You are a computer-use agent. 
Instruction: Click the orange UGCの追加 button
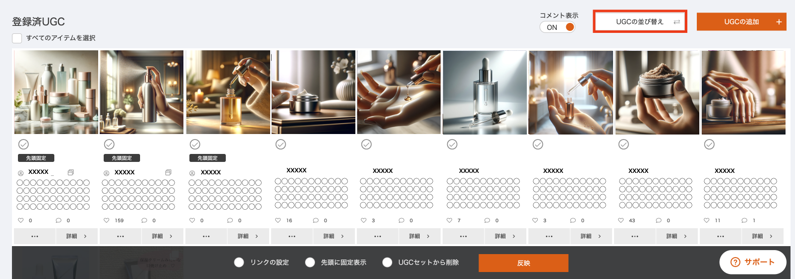(x=741, y=22)
